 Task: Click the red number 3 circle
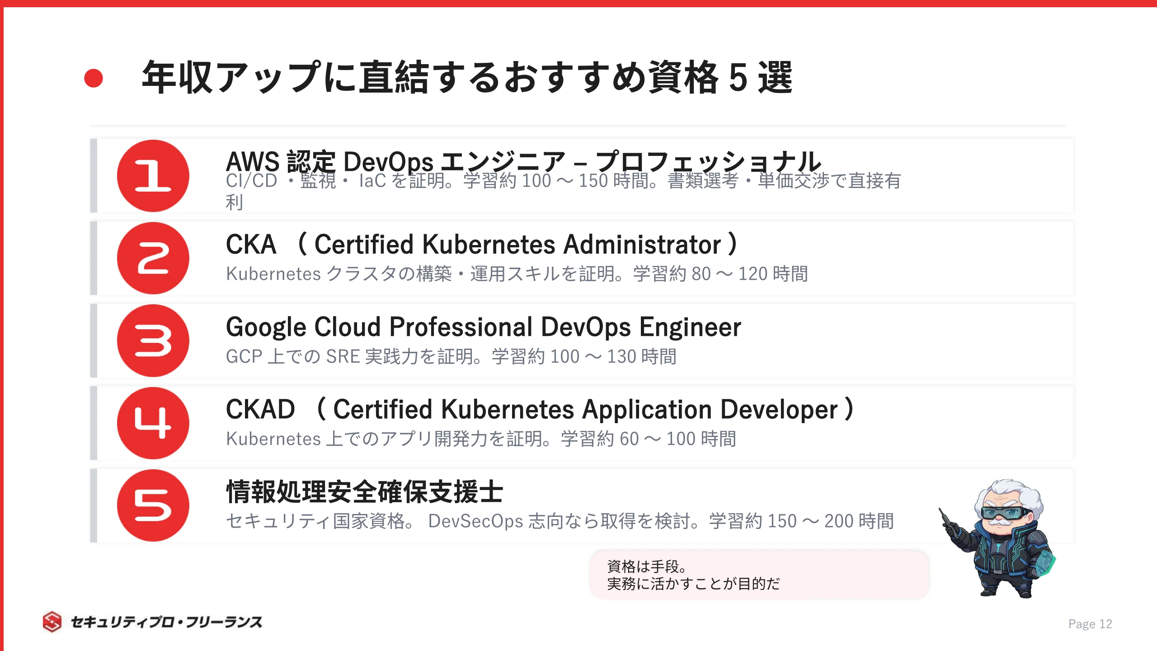pos(153,340)
